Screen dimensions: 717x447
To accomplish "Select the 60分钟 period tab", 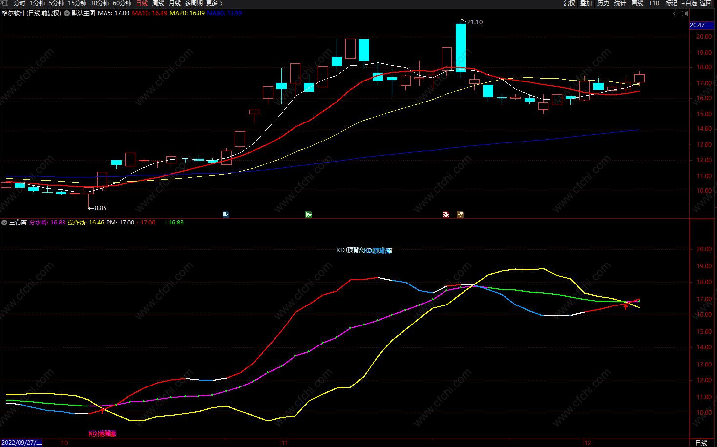I will (x=122, y=3).
